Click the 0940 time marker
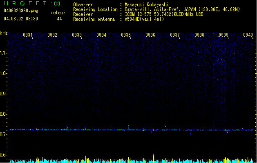This screenshot has width=257, height=163. pos(248,35)
